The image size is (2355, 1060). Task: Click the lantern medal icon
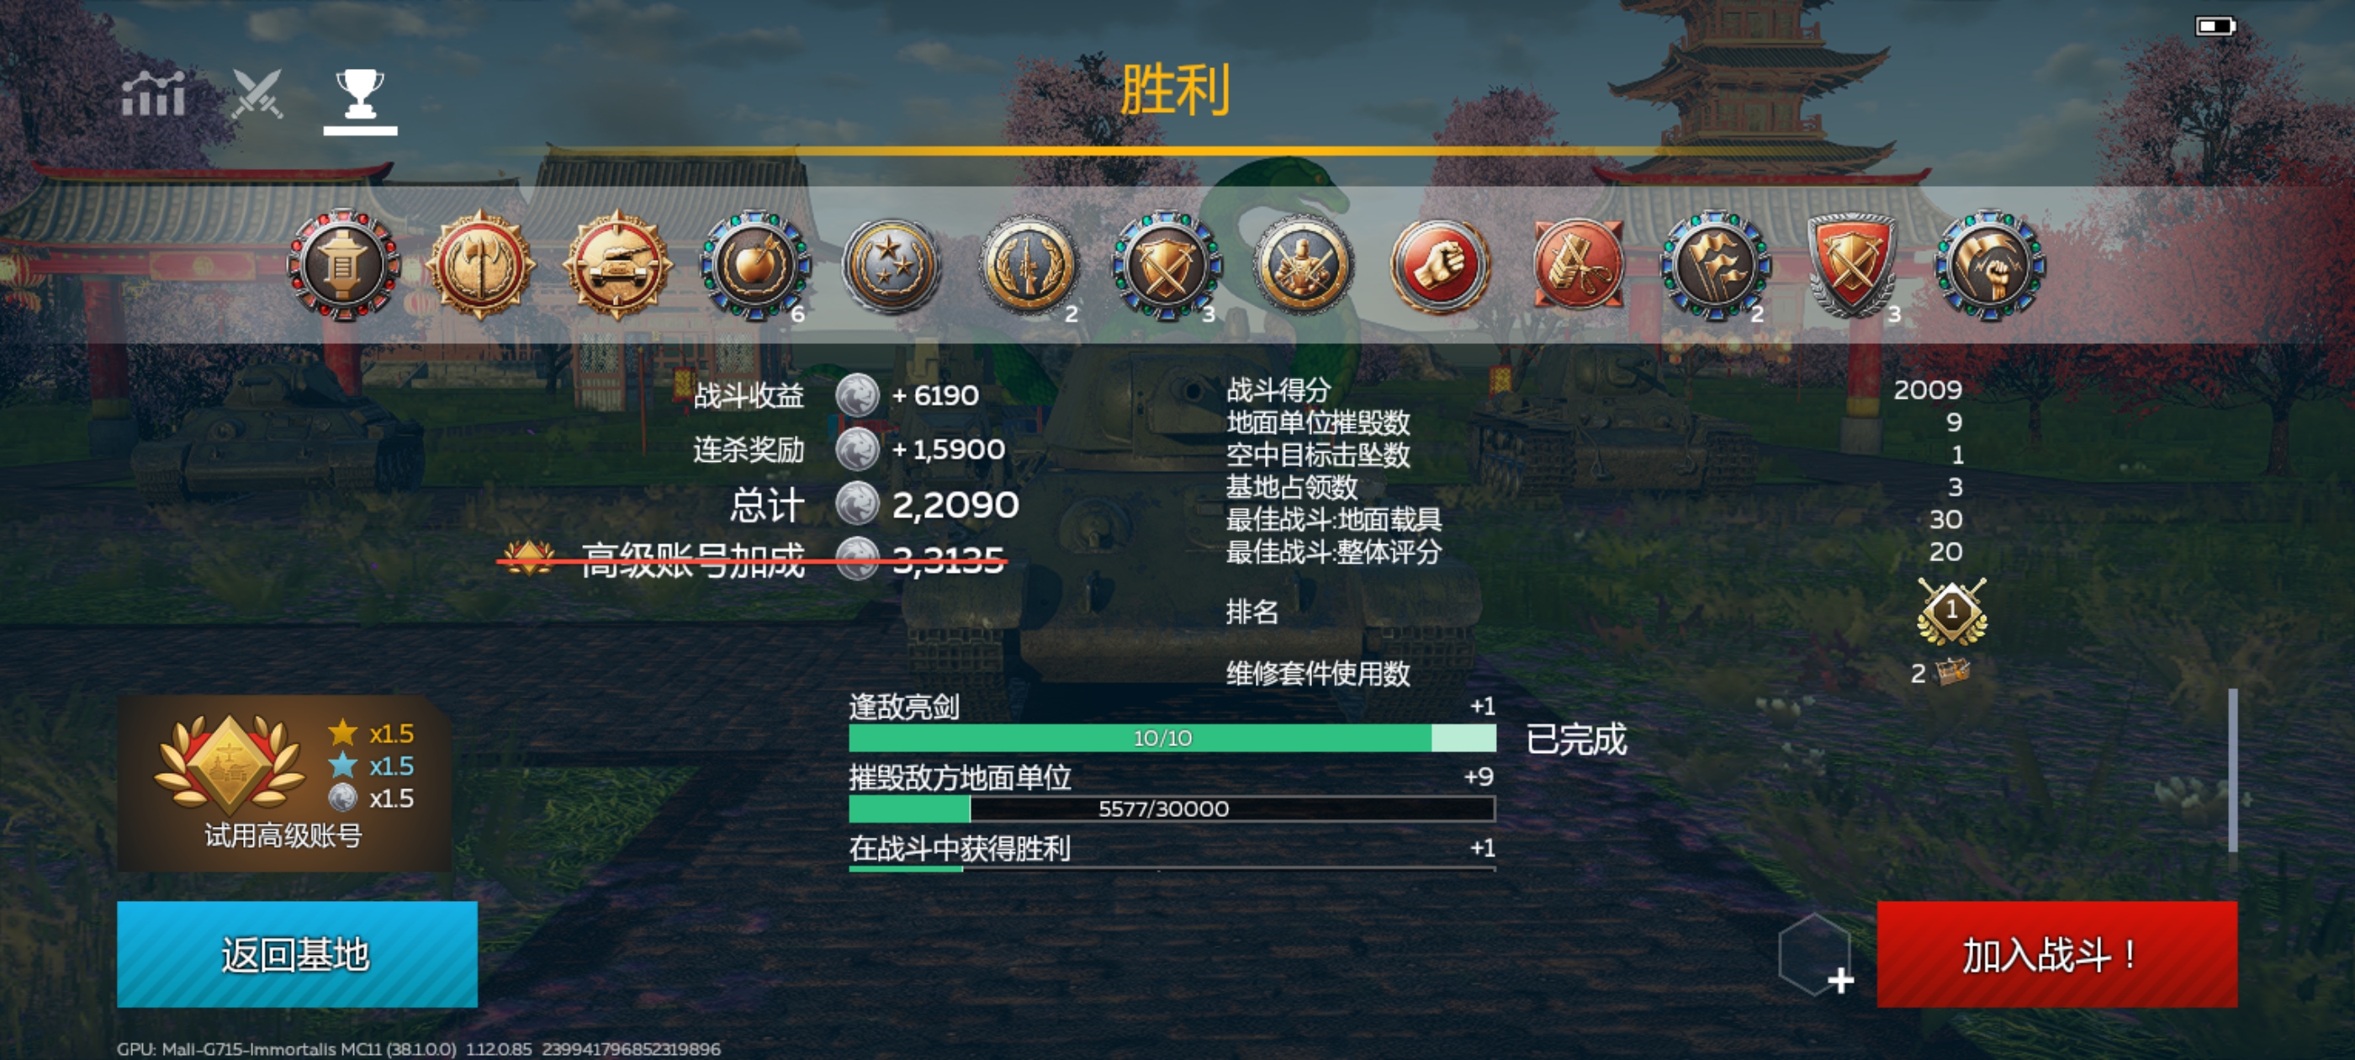344,265
